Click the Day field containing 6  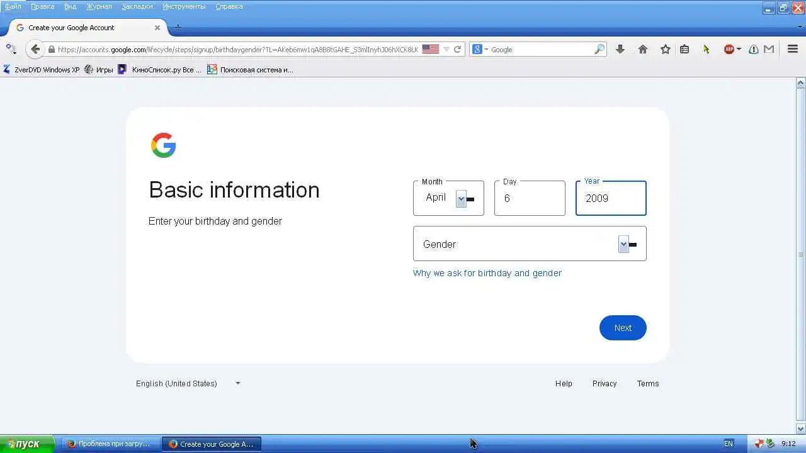coord(530,198)
